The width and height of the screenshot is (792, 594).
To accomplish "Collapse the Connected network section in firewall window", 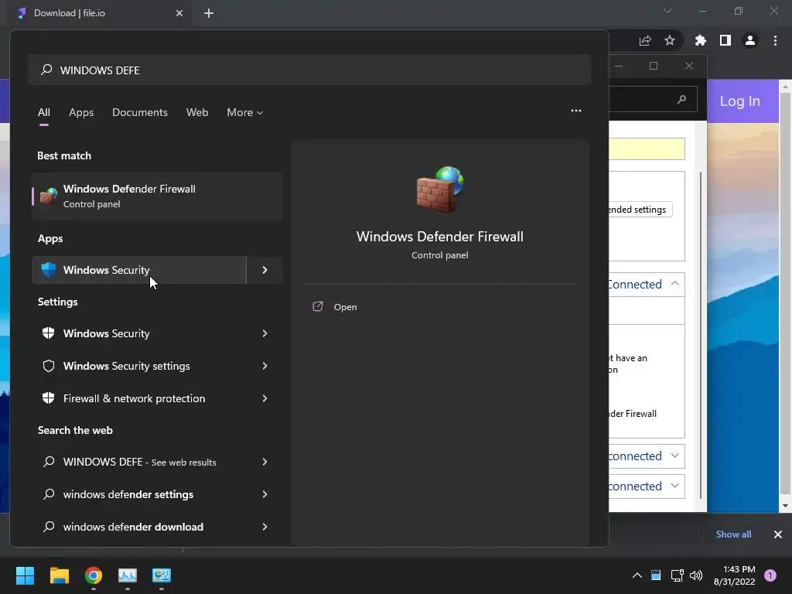I will [x=674, y=283].
